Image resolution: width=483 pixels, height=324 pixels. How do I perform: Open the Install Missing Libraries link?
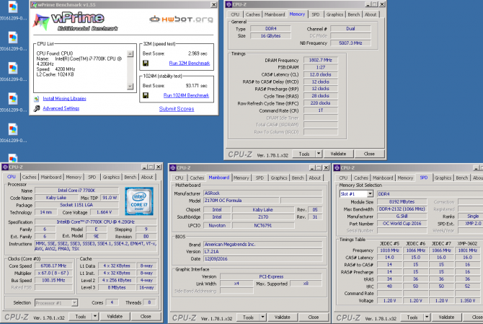coord(64,99)
